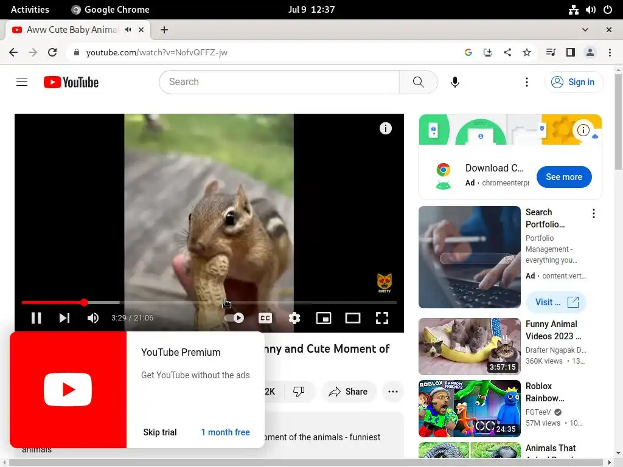Click install app icon in address bar
Image resolution: width=623 pixels, height=467 pixels.
pyautogui.click(x=488, y=52)
